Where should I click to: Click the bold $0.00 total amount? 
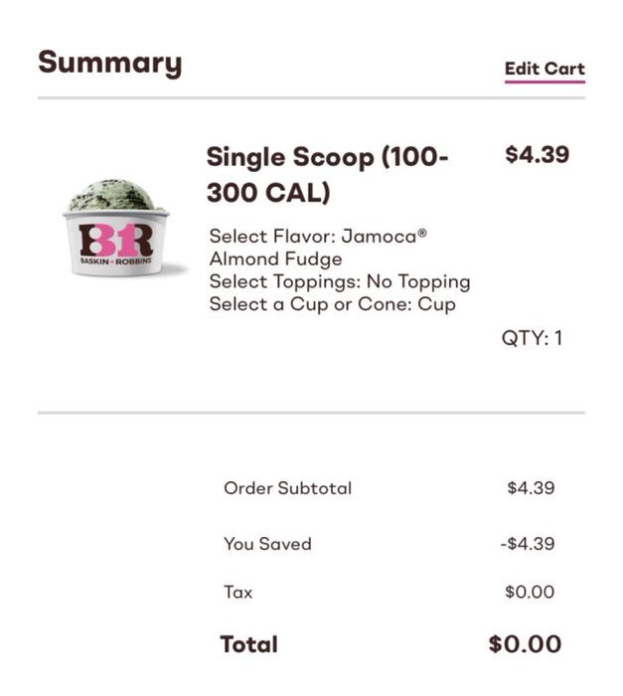pos(525,644)
